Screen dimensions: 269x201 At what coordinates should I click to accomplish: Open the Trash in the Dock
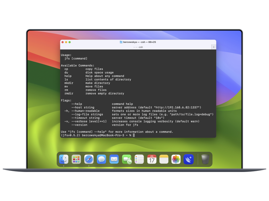[205, 159]
